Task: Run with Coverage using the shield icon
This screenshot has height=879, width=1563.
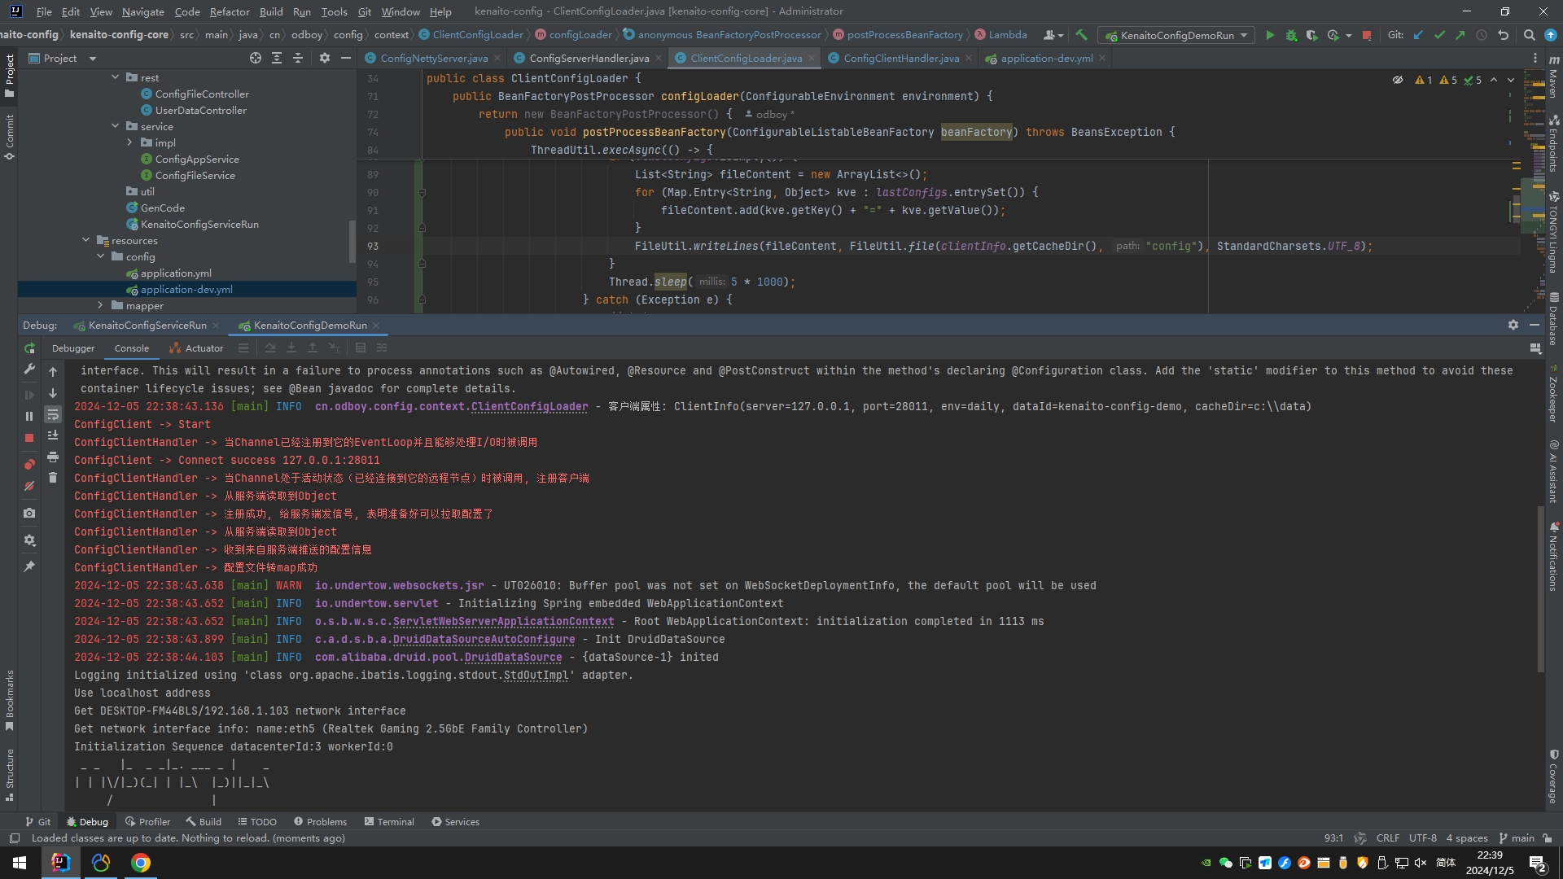Action: coord(1311,35)
